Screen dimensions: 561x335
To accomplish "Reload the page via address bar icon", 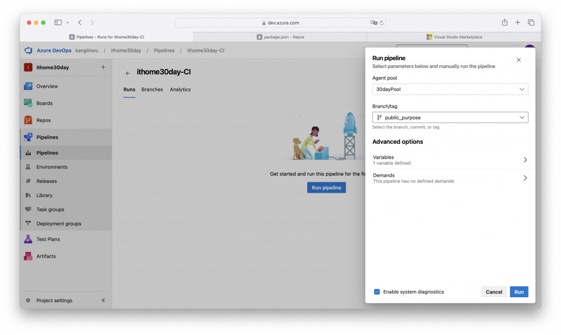I will pyautogui.click(x=381, y=23).
